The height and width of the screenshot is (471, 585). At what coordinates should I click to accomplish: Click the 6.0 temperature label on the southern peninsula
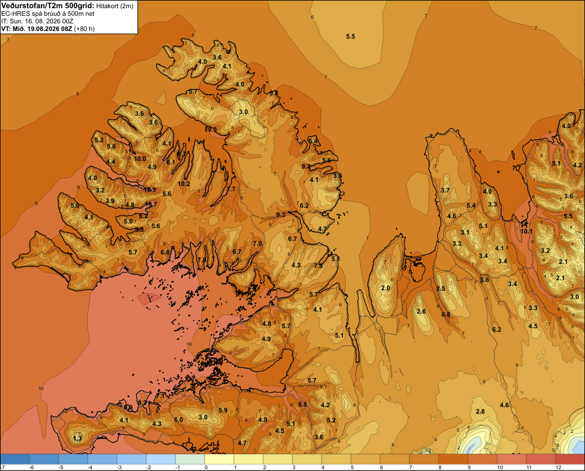pos(178,420)
